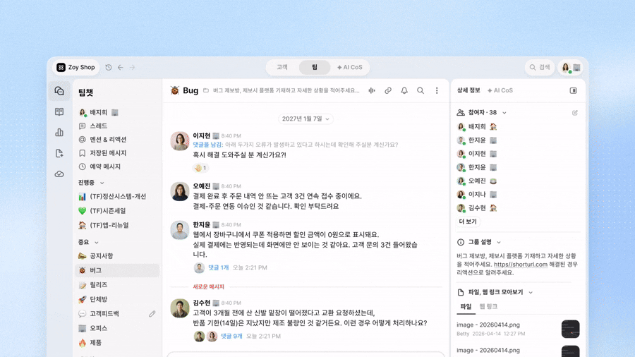Open the book/docs icon in left rail
The image size is (635, 357).
59,111
